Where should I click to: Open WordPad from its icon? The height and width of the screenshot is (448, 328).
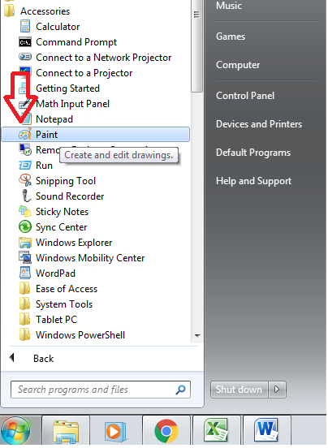(25, 274)
